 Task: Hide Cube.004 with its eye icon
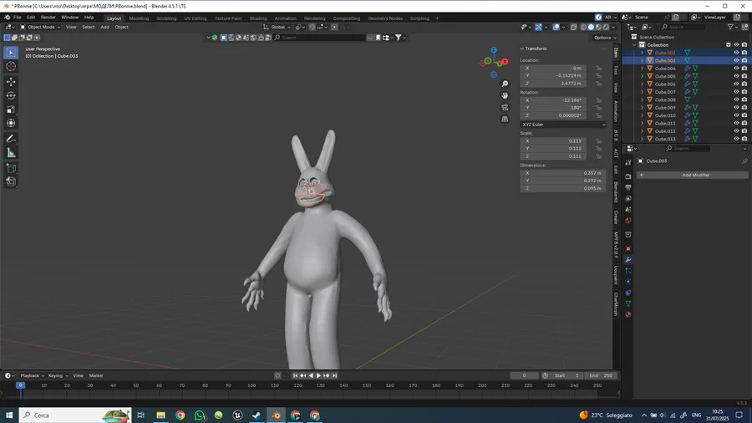click(x=736, y=69)
